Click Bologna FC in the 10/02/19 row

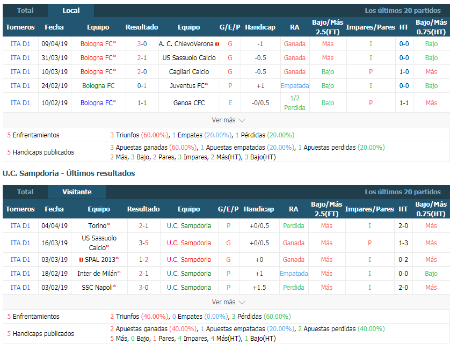pos(97,103)
